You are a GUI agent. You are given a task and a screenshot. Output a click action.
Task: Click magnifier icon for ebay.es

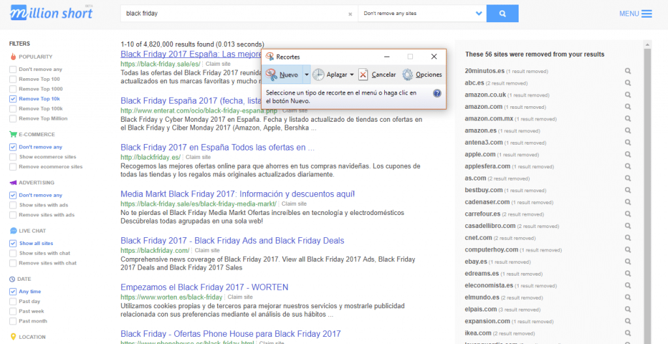(x=628, y=262)
